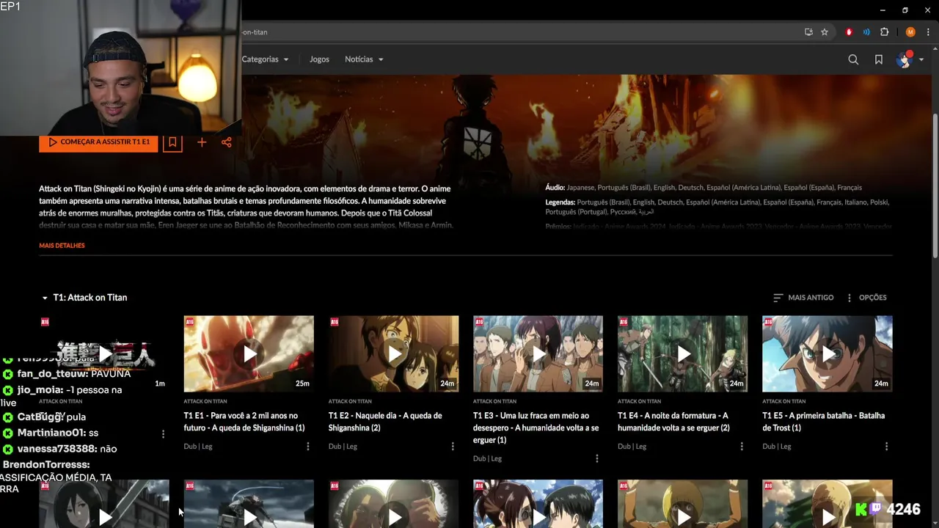Play T1 E4 episode thumbnail

(x=682, y=353)
